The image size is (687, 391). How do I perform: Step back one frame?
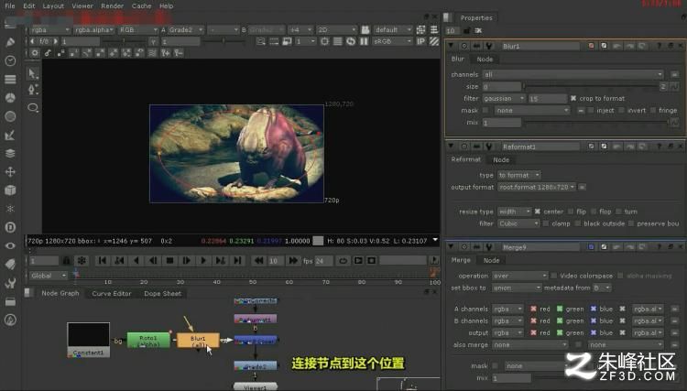pos(153,261)
